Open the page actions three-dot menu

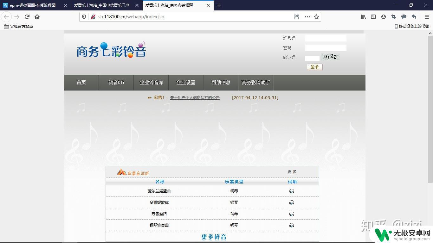pos(307,17)
